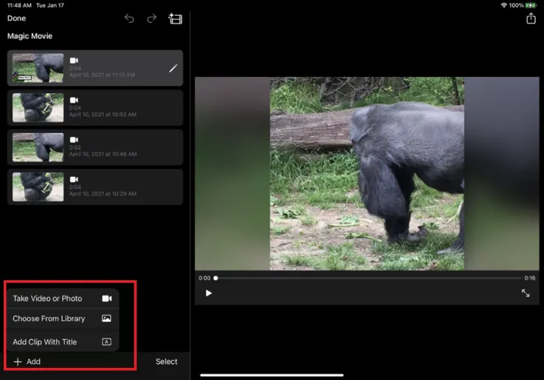
Task: Click the playback scrubber handle at 0:00
Action: [x=215, y=278]
